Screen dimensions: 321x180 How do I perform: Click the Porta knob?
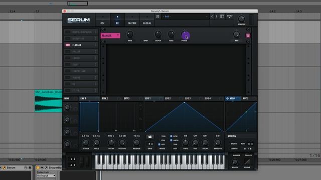235,162
